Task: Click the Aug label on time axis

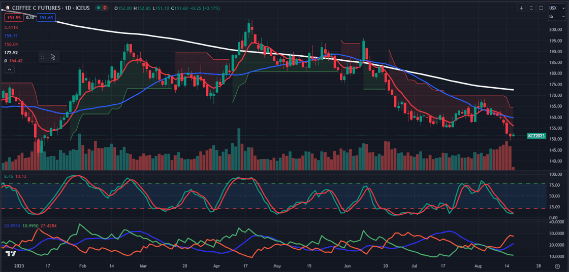Action: pyautogui.click(x=478, y=265)
